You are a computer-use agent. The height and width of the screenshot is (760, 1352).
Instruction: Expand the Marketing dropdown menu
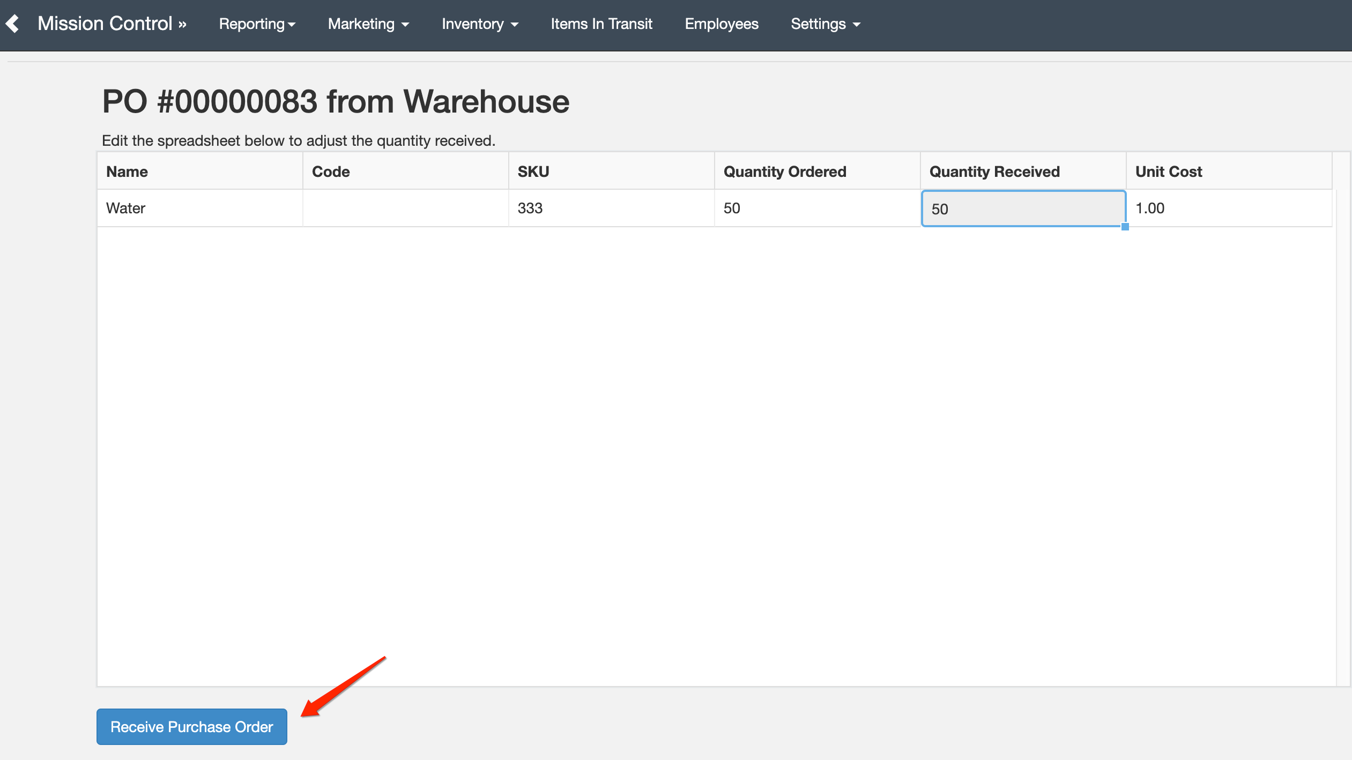(368, 24)
